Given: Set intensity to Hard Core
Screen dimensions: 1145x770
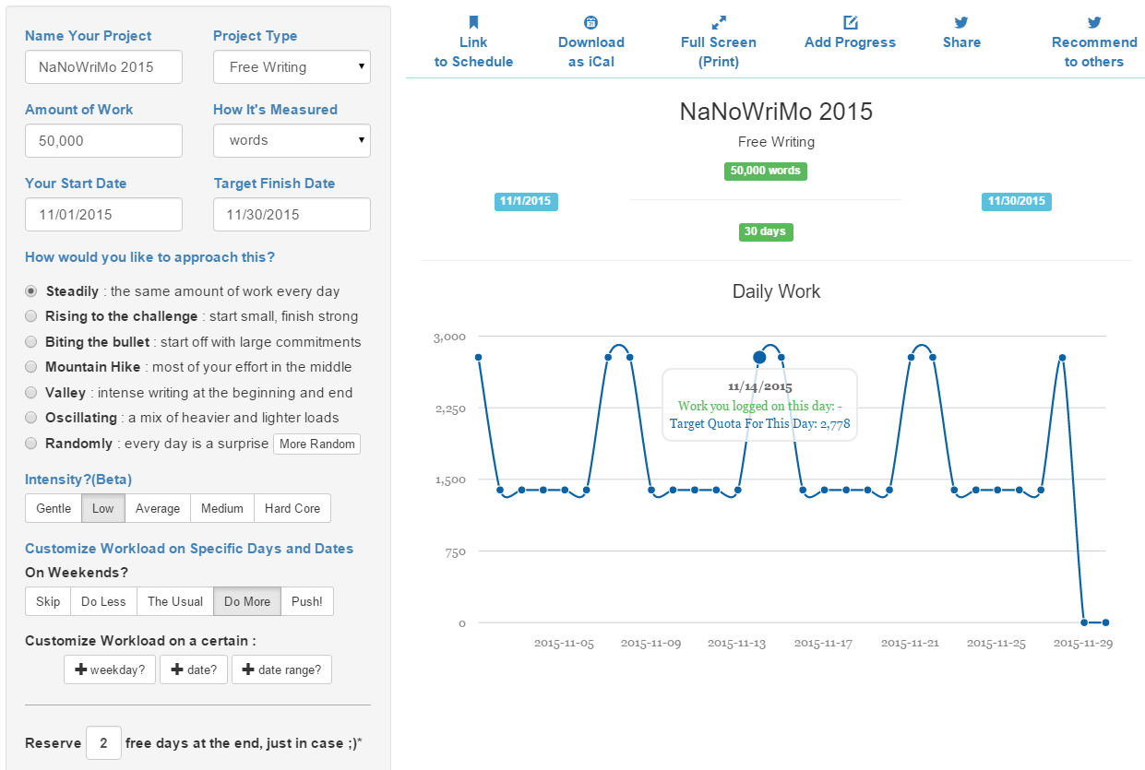Looking at the screenshot, I should tap(292, 508).
